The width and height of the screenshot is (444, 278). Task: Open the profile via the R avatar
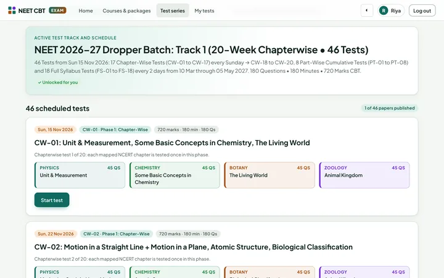(x=384, y=11)
